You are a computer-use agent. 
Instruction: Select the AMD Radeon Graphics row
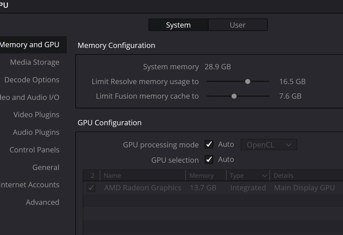[x=143, y=188]
